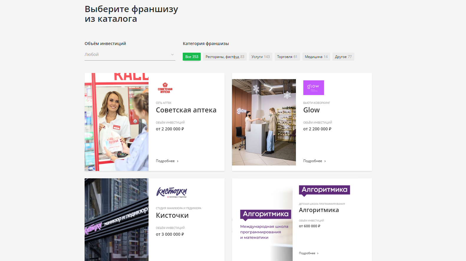
Task: Click the Советская аптека logo icon
Action: (165, 88)
